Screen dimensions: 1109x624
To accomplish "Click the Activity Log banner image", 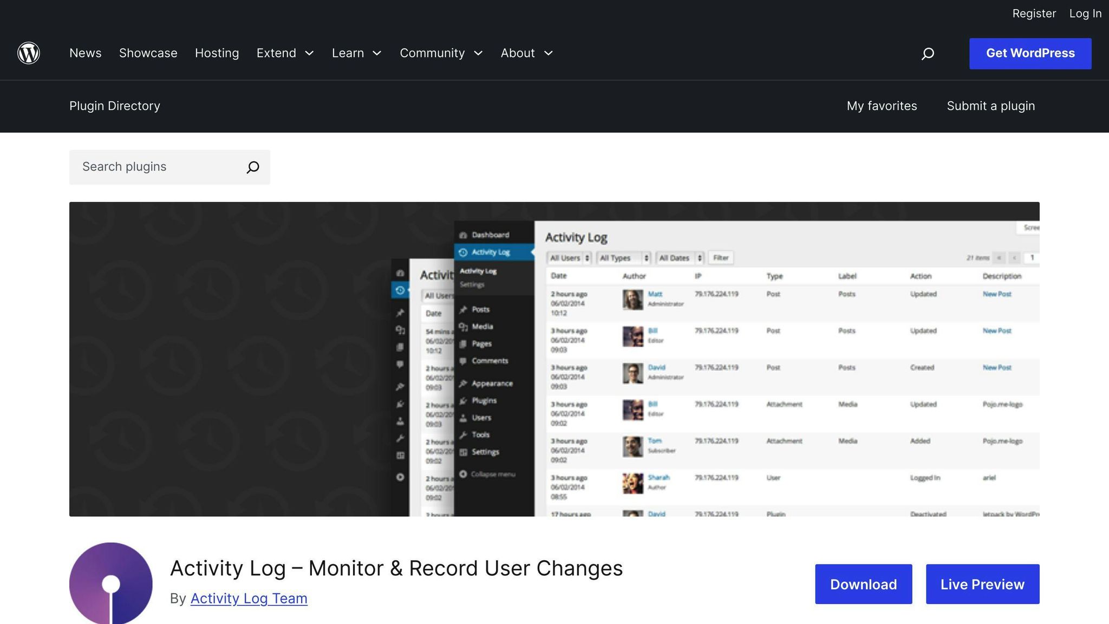I will 554,359.
